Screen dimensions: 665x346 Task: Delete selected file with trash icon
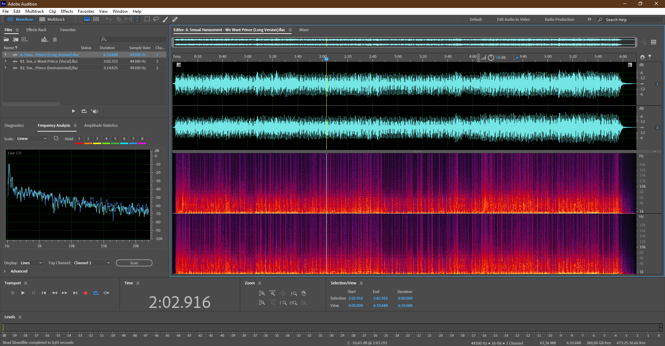coord(55,39)
